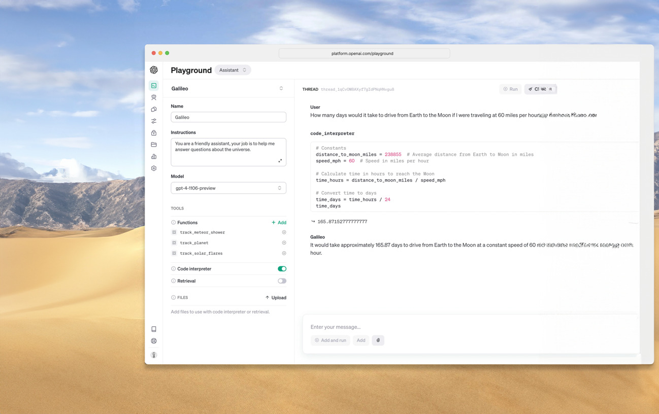Expand the Instructions text box with arrows icon
Viewport: 659px width, 414px height.
tap(280, 161)
